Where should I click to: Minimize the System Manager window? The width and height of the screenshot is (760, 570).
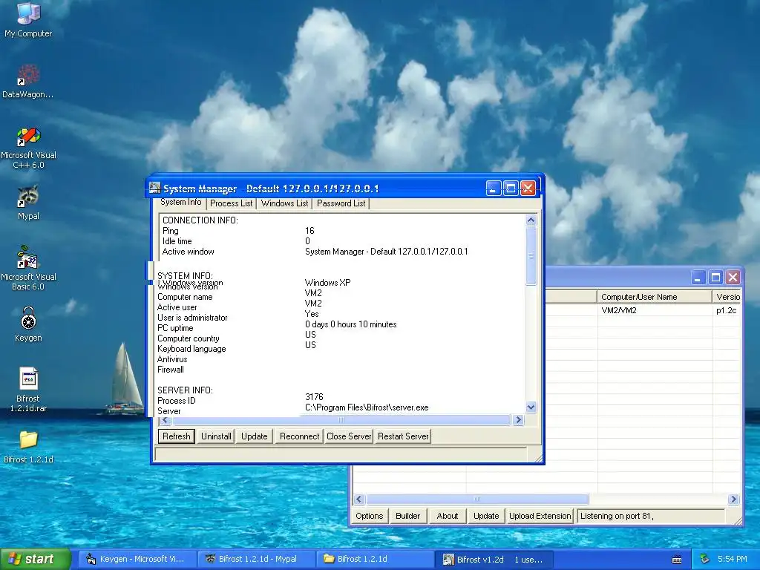click(x=494, y=188)
